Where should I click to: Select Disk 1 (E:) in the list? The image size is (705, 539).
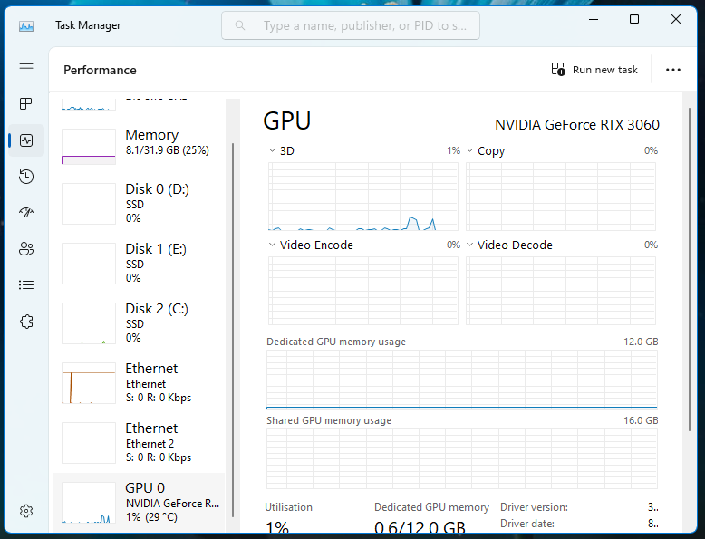139,264
